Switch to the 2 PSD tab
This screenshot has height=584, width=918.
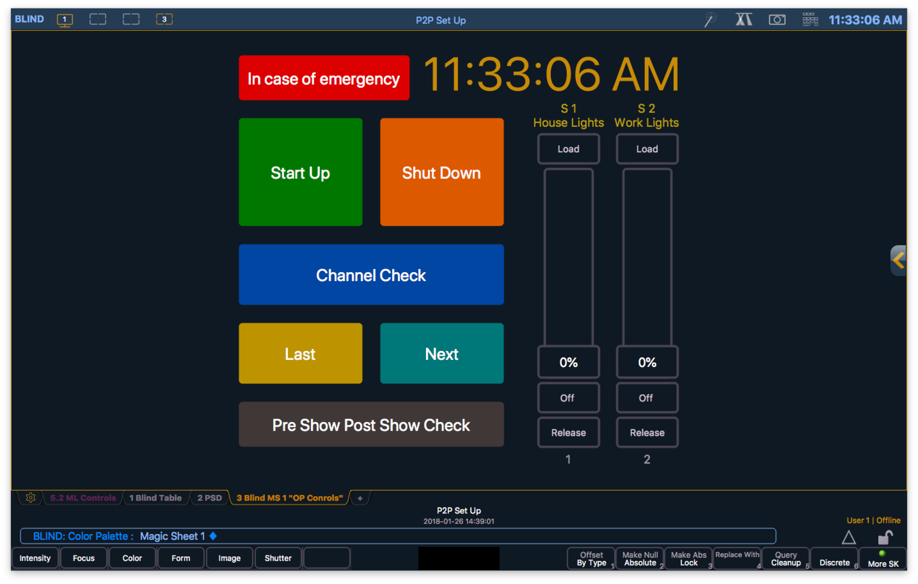[x=209, y=498]
